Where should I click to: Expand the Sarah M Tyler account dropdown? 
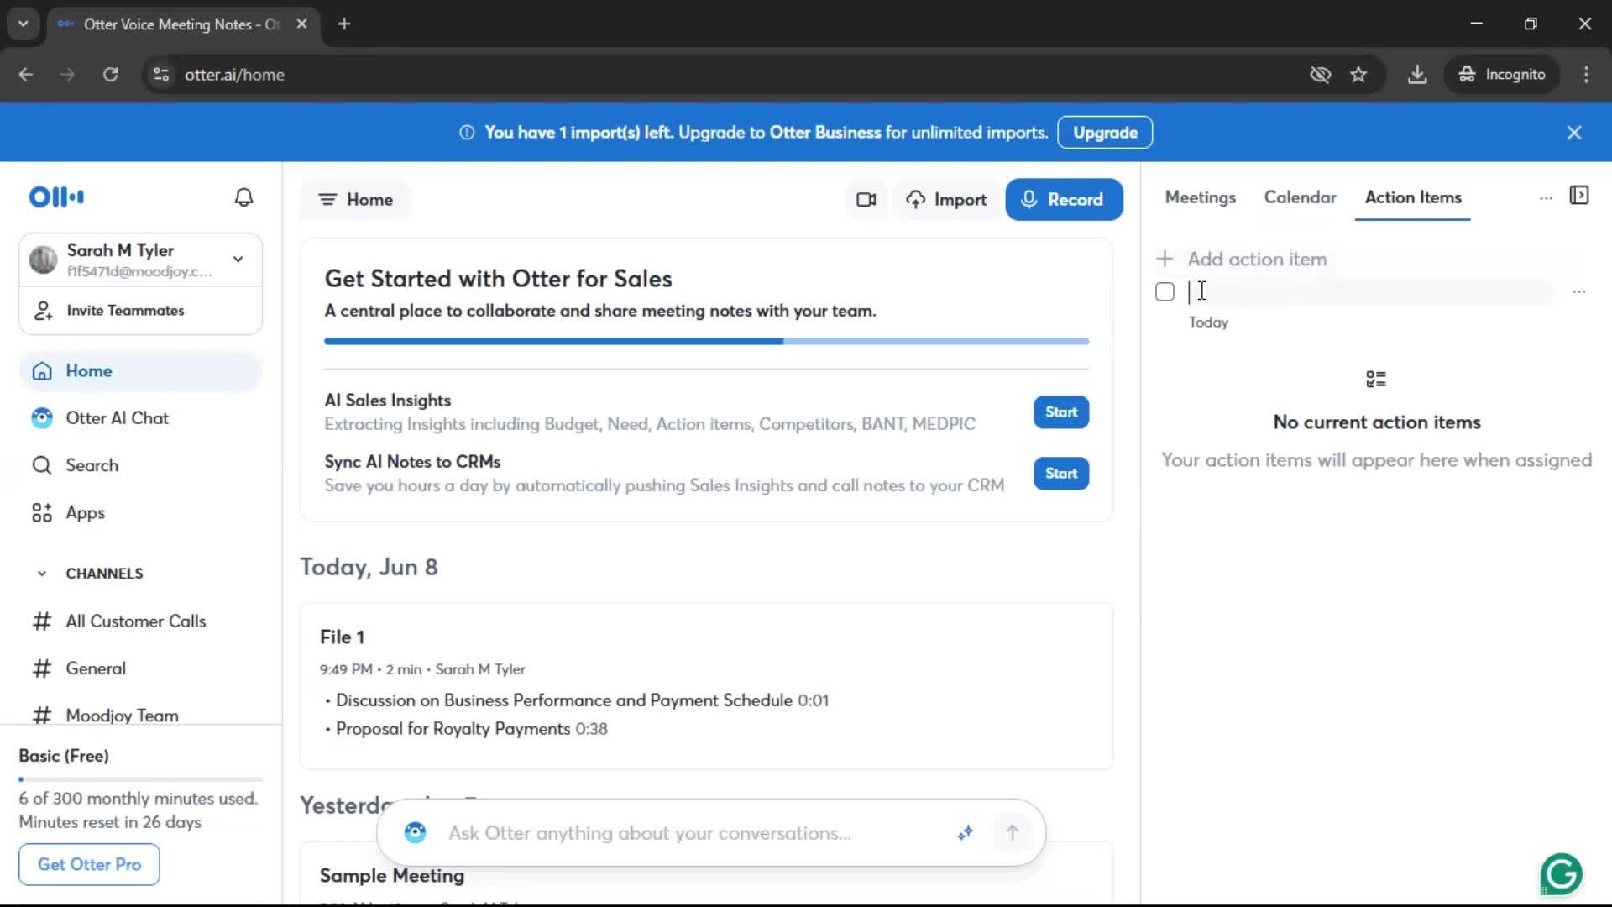[238, 260]
